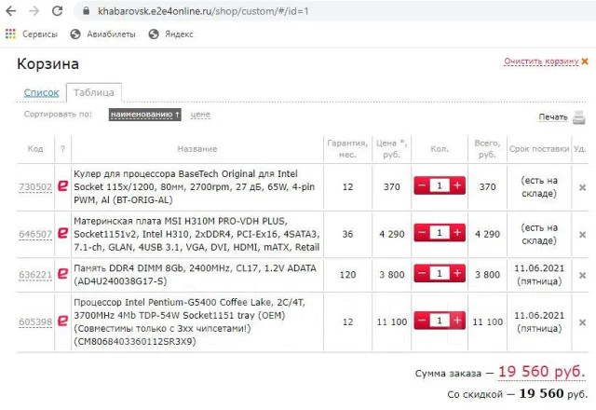
Task: Click the red e icon for ADATA memory row
Action: [62, 273]
